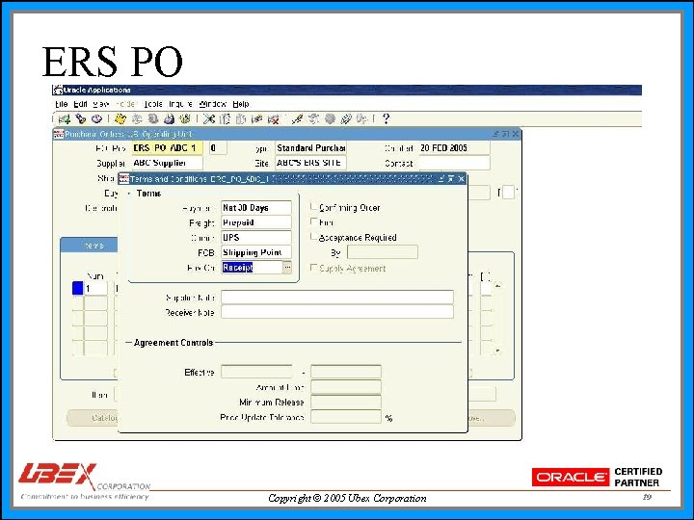694x520 pixels.
Task: Click the Carrier field showing UPS
Action: [256, 238]
